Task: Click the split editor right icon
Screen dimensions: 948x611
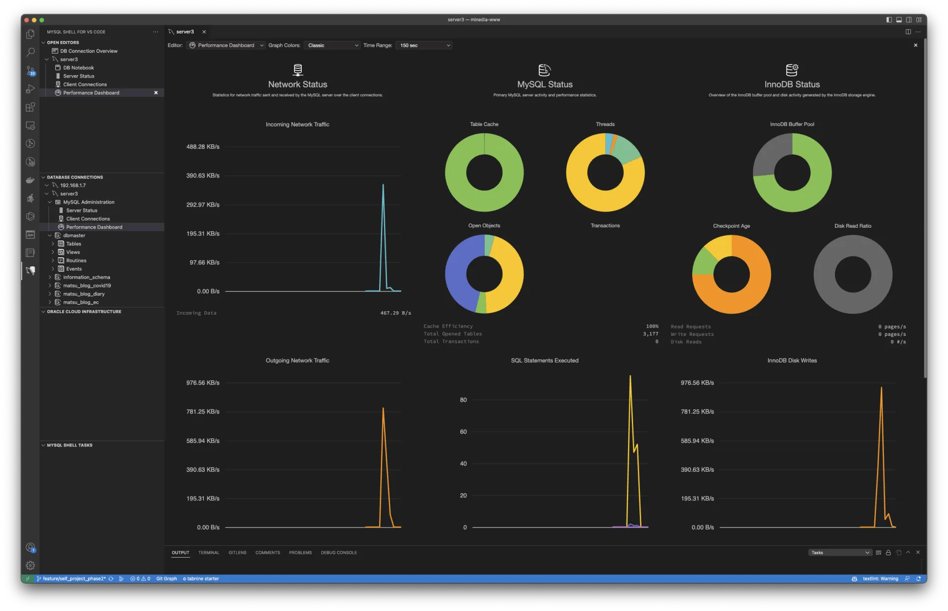Action: click(x=908, y=32)
